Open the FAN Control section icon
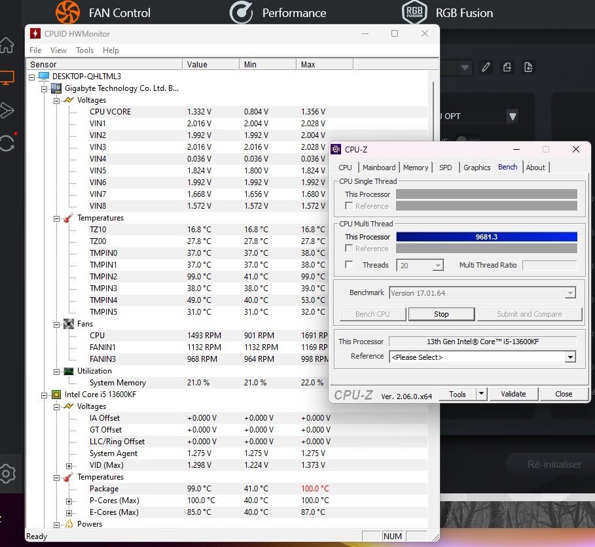This screenshot has height=547, width=595. 67,12
